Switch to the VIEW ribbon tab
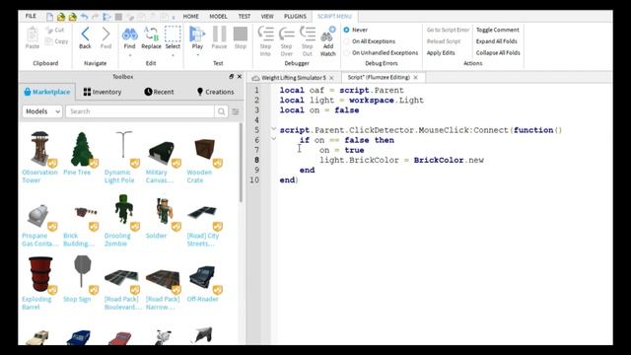Screen dimensions: 631x355 click(x=267, y=17)
